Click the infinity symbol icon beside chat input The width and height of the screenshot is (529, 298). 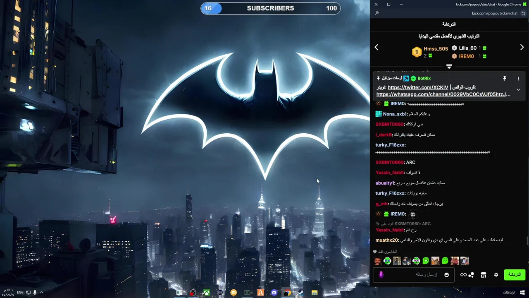coord(463,275)
